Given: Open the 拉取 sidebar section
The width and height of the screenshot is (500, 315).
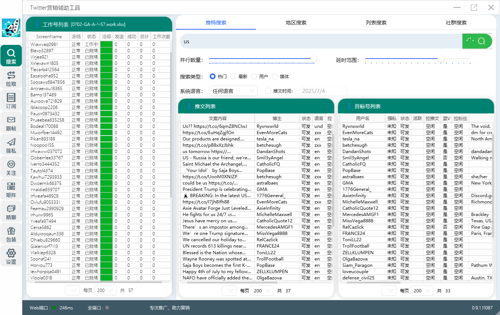Looking at the screenshot, I should 11,78.
